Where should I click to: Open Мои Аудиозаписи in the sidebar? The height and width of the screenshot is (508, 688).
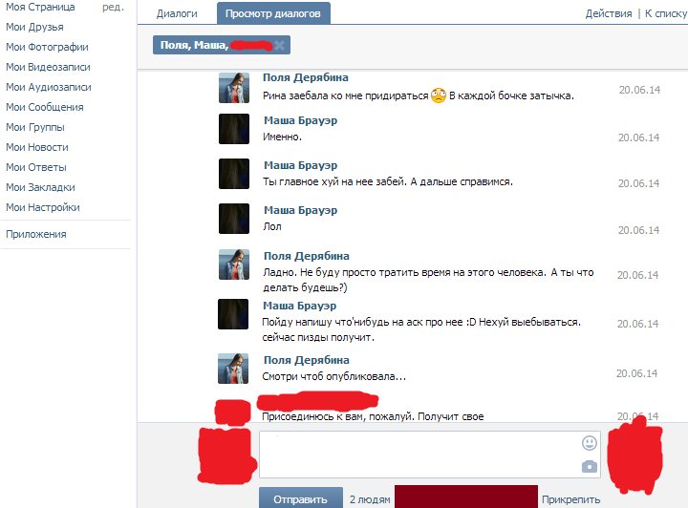[x=49, y=87]
